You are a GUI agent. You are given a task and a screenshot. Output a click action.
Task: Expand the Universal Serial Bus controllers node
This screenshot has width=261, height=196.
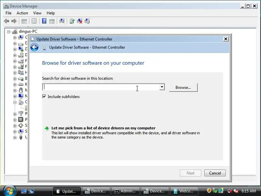point(15,138)
